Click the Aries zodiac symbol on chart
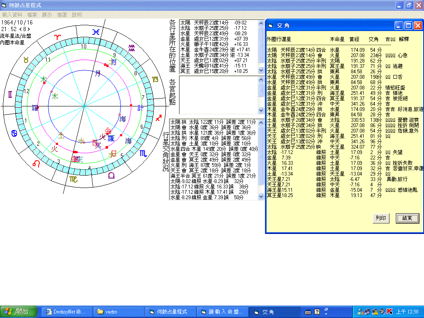This screenshot has height=318, width=424. (58, 37)
